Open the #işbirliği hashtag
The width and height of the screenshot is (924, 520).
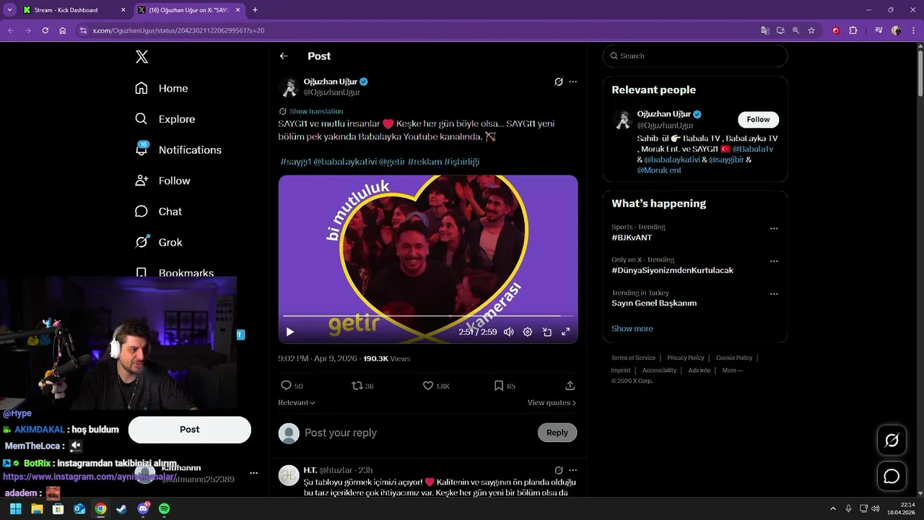[x=461, y=161]
